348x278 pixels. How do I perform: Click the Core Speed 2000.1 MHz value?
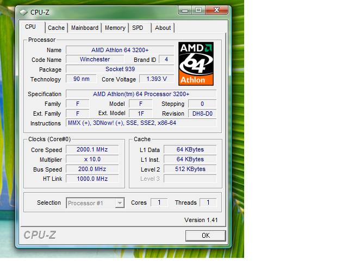tap(92, 149)
